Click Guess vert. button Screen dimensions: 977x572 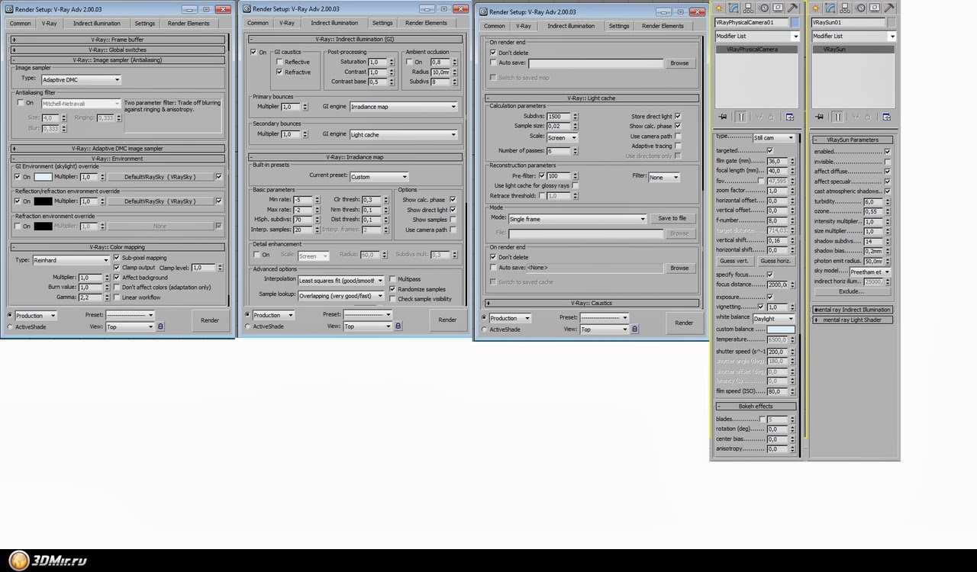(x=734, y=261)
